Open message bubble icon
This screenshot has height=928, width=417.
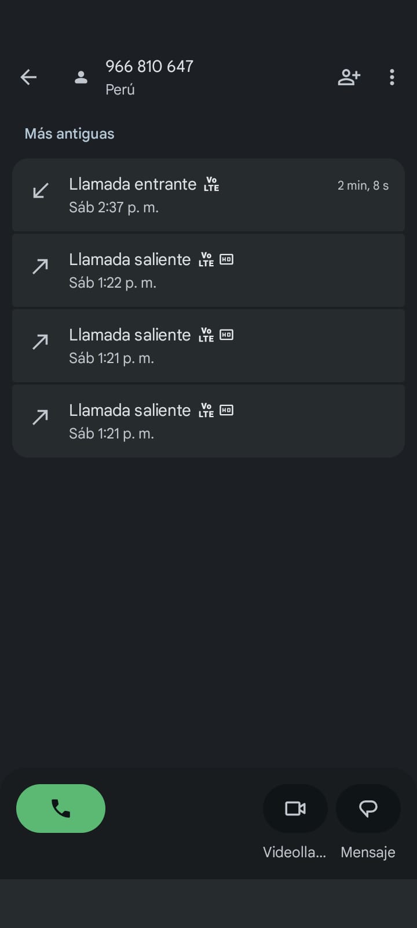[368, 808]
